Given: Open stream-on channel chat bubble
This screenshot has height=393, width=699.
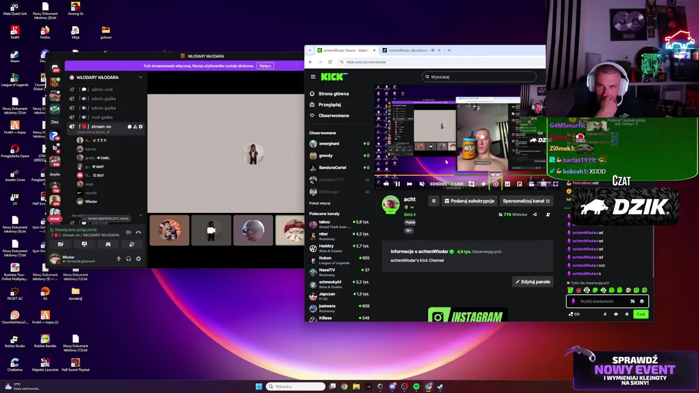Looking at the screenshot, I should point(129,127).
